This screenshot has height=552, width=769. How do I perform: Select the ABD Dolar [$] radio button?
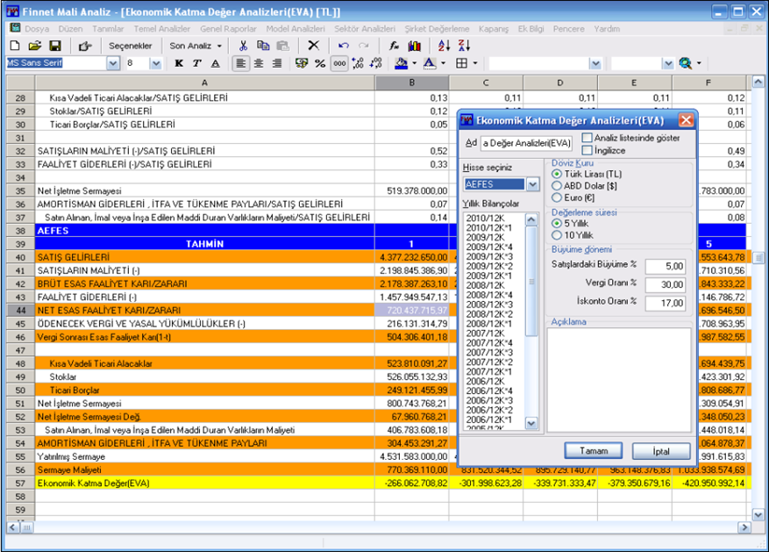pyautogui.click(x=557, y=186)
